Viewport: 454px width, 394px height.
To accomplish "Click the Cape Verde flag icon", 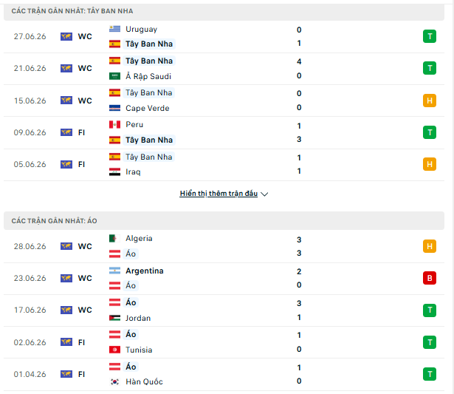I will (114, 108).
